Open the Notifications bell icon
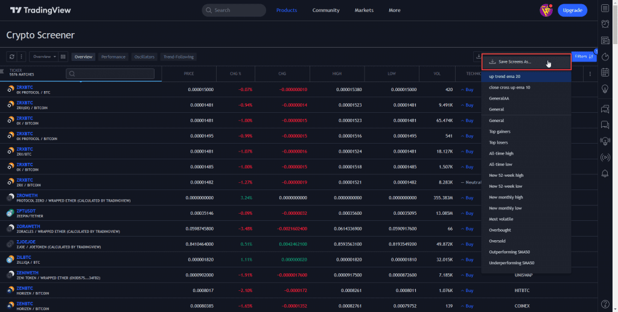The height and width of the screenshot is (312, 618). tap(605, 174)
